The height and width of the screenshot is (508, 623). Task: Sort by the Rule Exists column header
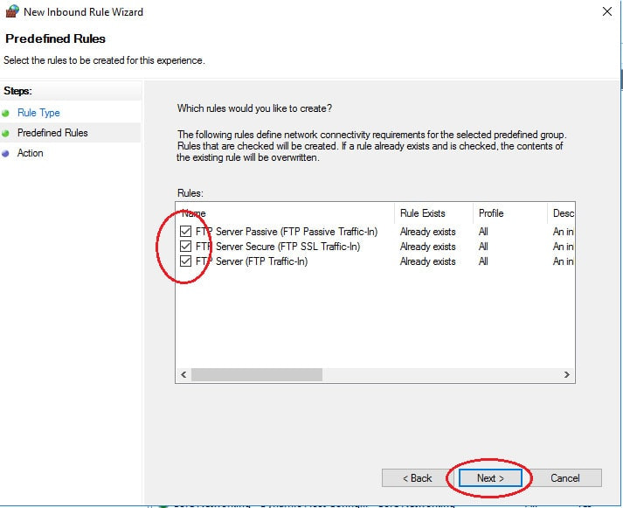pos(433,213)
